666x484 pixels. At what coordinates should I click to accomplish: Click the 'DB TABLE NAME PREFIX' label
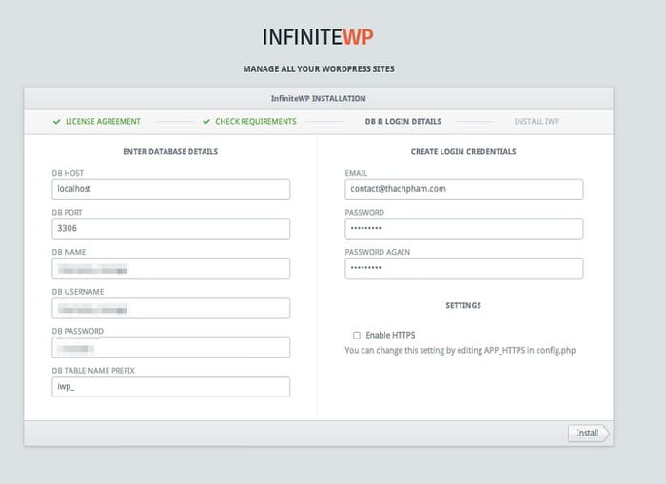(93, 371)
